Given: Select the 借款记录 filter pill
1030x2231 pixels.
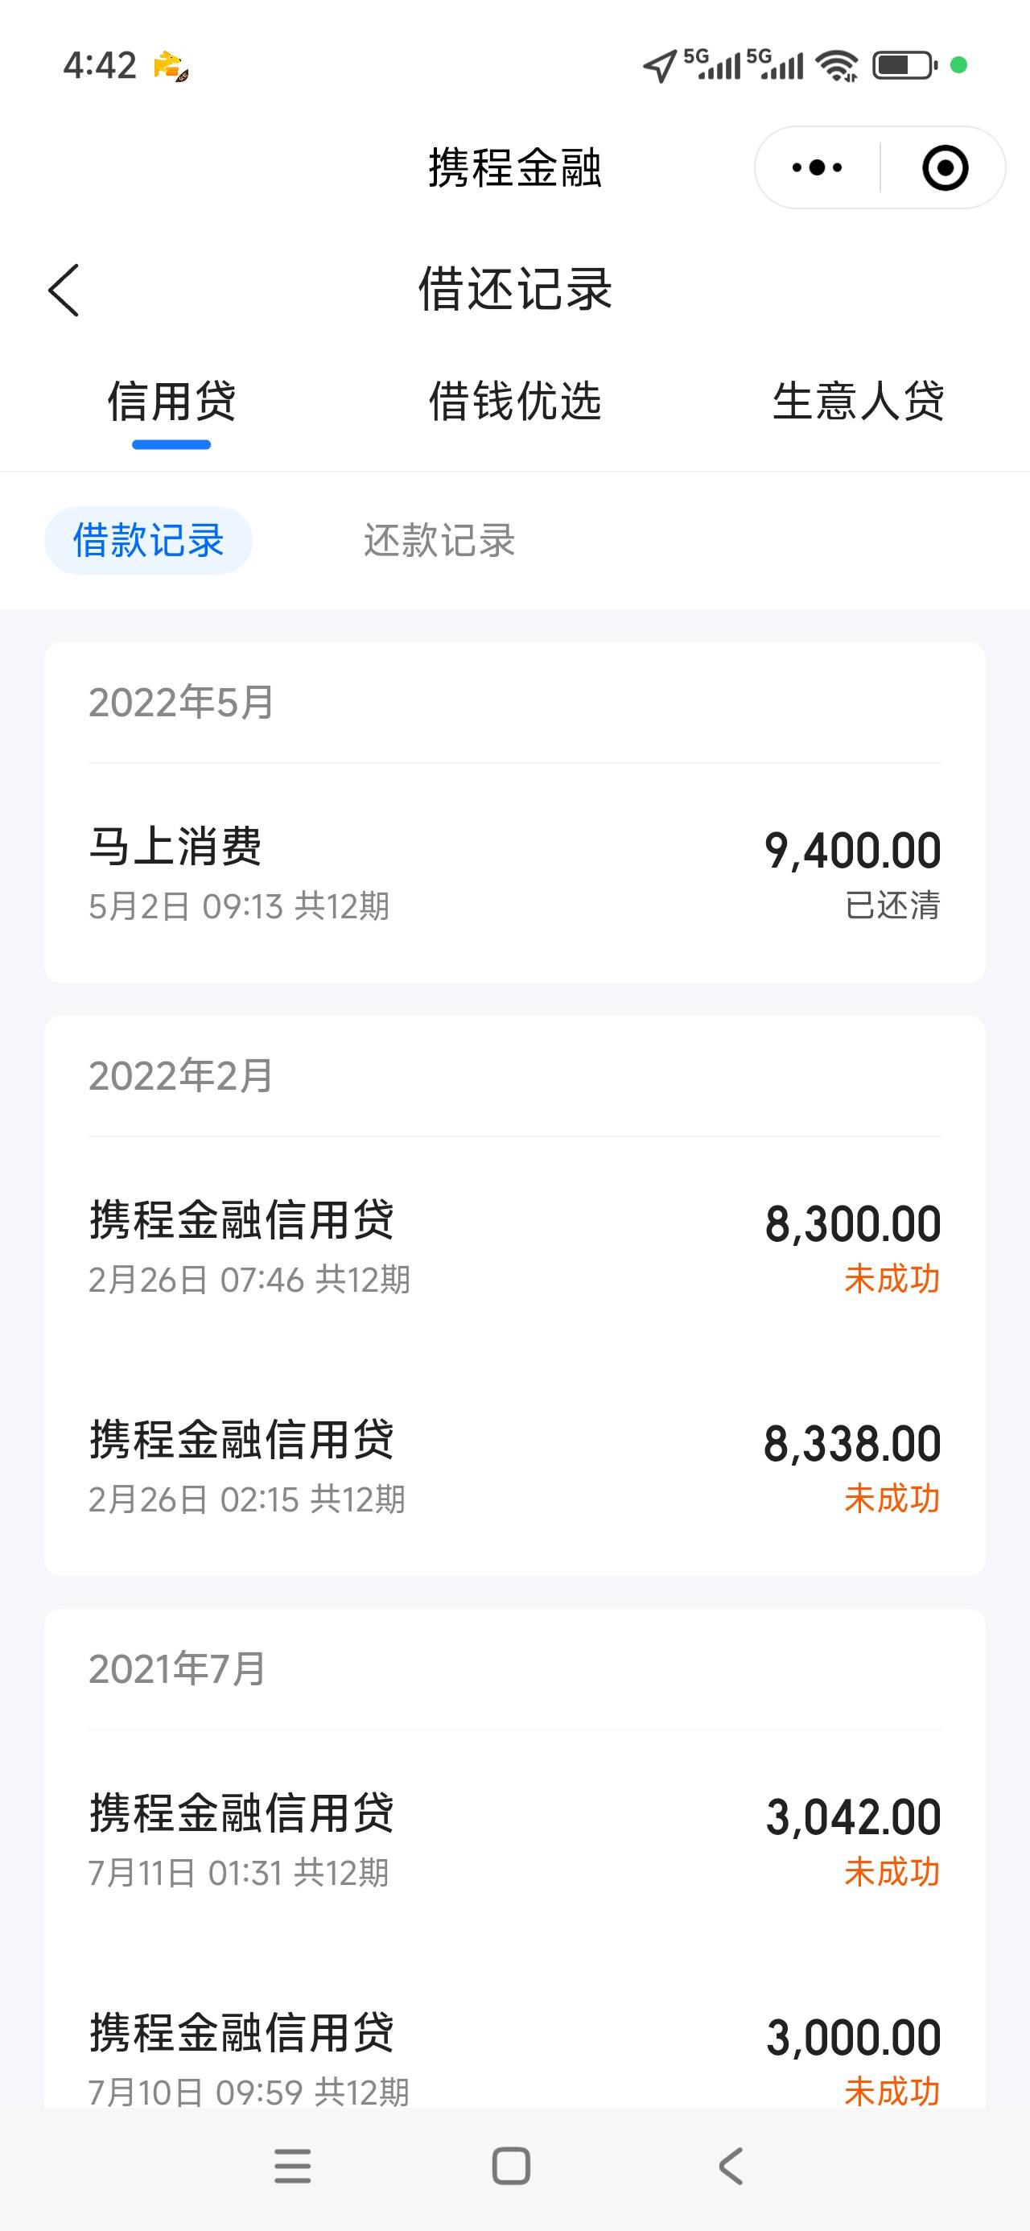Looking at the screenshot, I should point(148,540).
